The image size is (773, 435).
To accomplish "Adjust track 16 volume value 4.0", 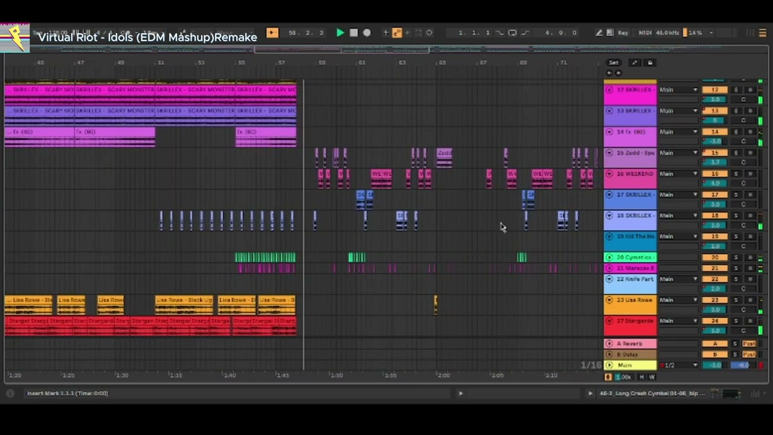I will (x=715, y=183).
